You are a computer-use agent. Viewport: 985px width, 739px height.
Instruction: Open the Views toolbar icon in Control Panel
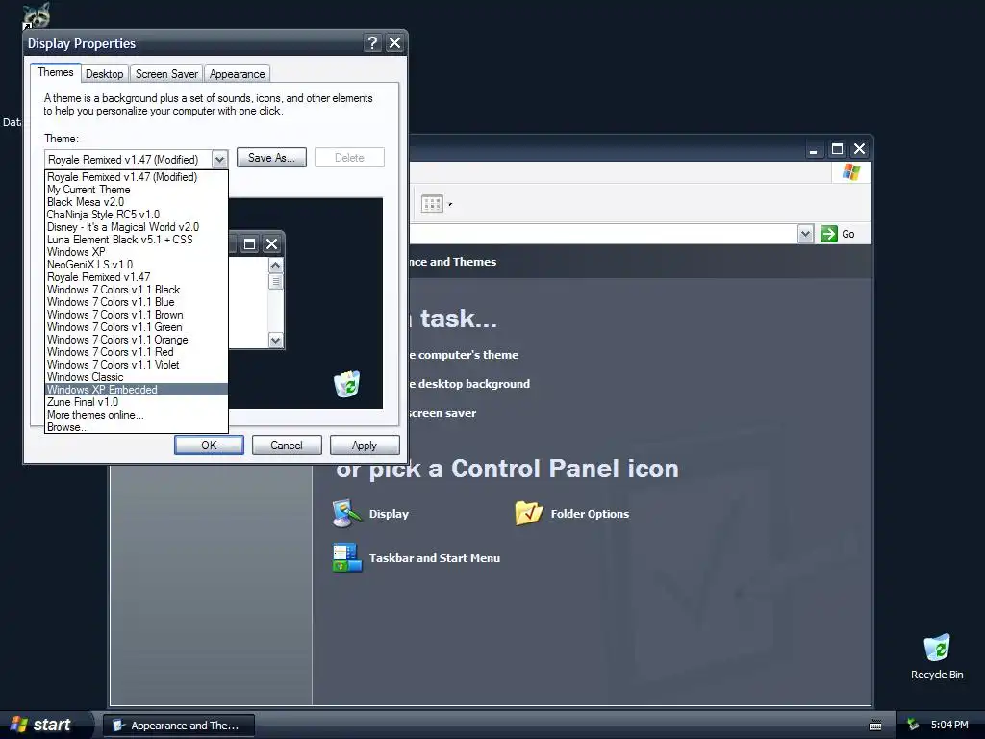432,204
